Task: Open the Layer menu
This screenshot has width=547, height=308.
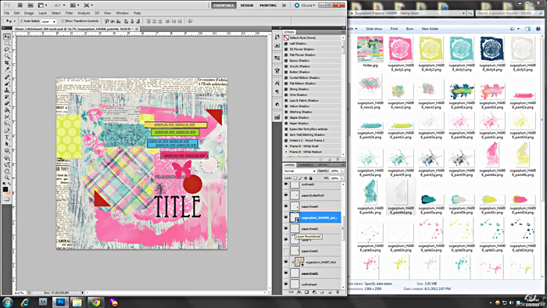Action: (x=42, y=13)
